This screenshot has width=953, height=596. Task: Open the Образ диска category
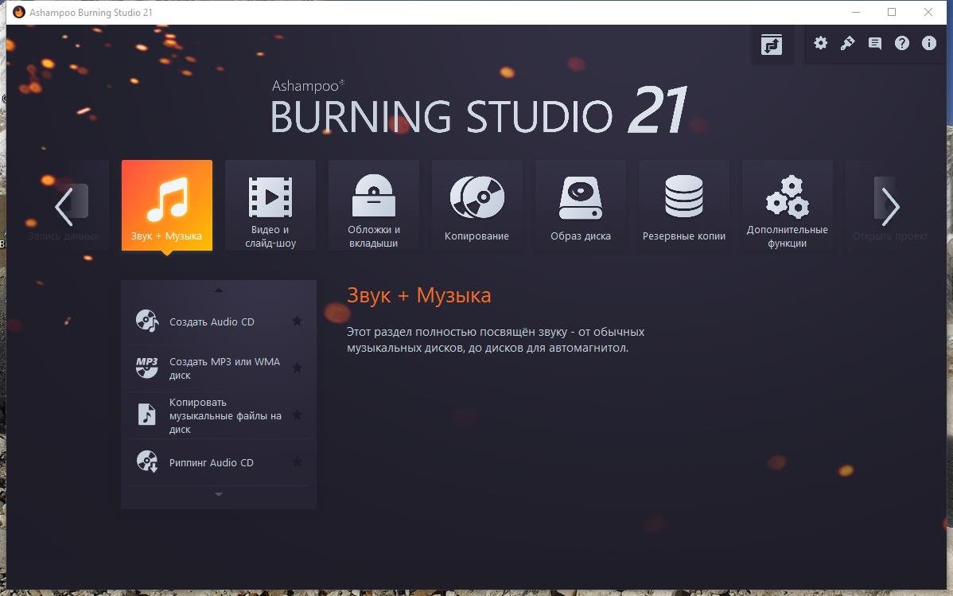coord(581,206)
